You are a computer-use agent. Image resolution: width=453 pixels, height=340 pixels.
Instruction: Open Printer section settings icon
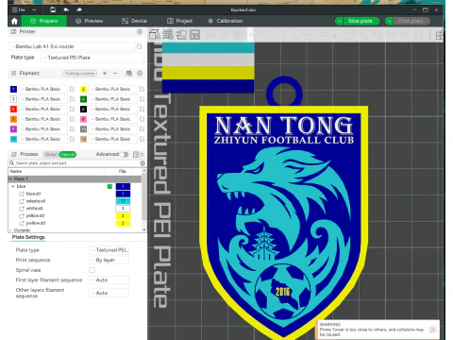(x=140, y=31)
